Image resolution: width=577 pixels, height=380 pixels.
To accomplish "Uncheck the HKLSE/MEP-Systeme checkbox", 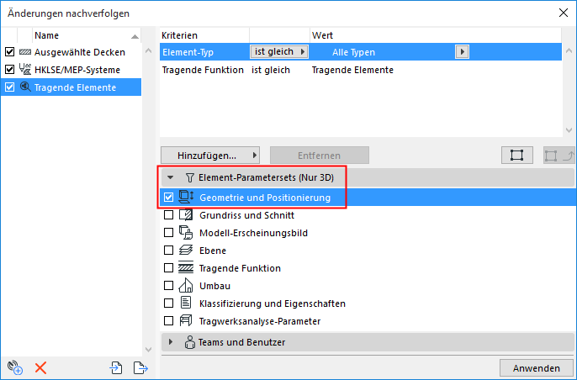I will pos(9,70).
